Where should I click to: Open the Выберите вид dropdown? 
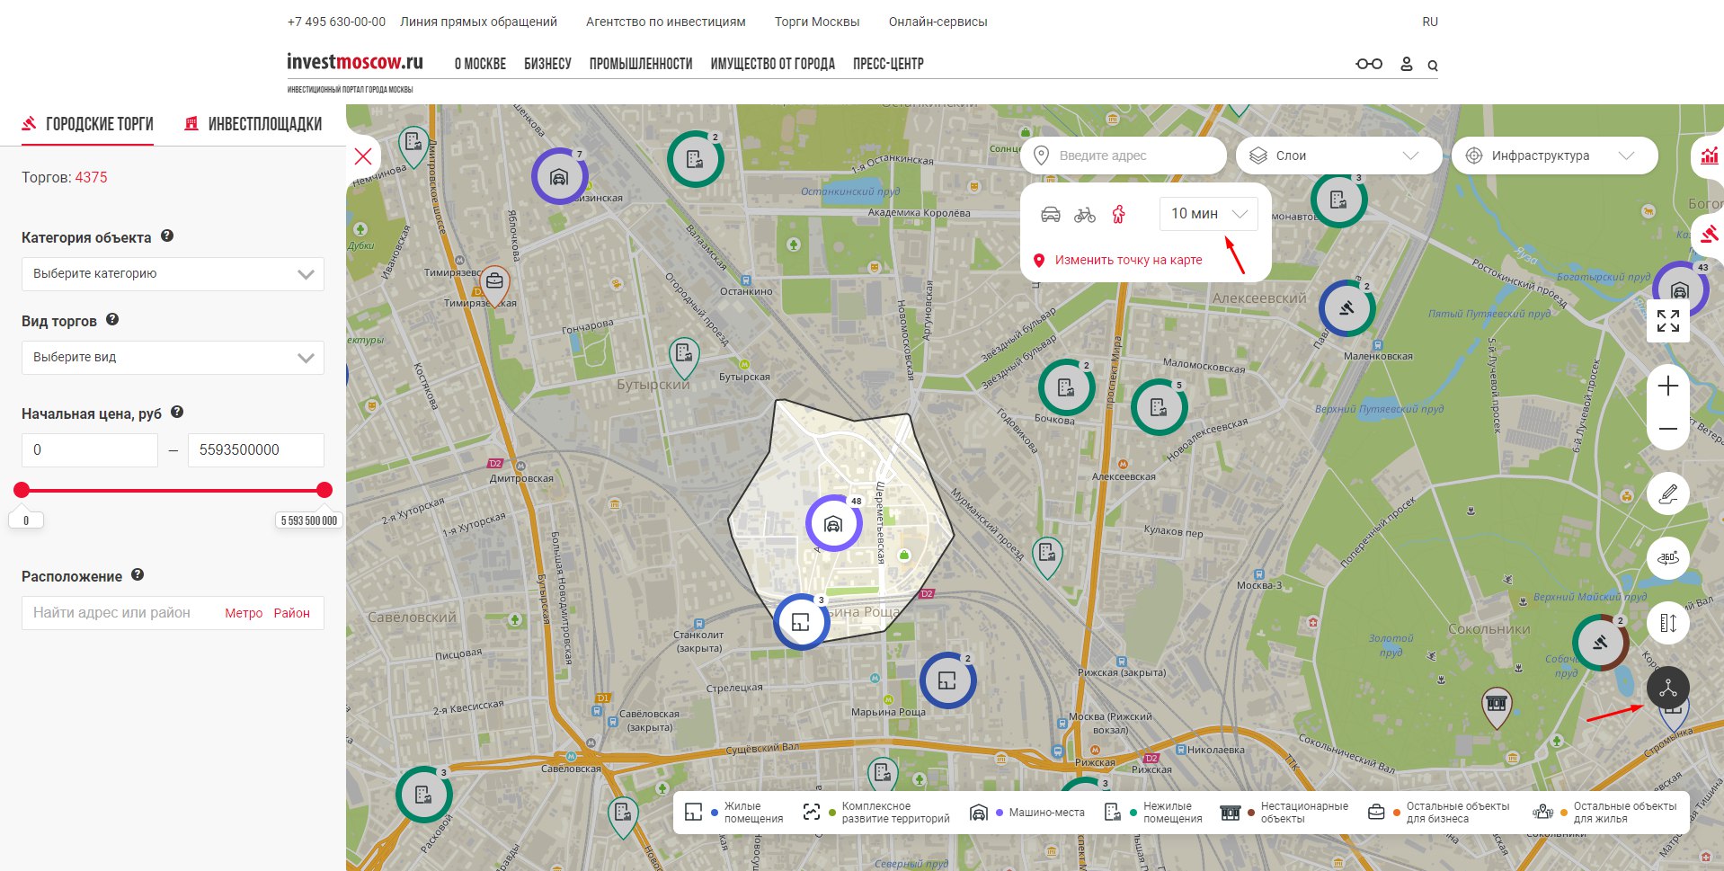[x=173, y=358]
